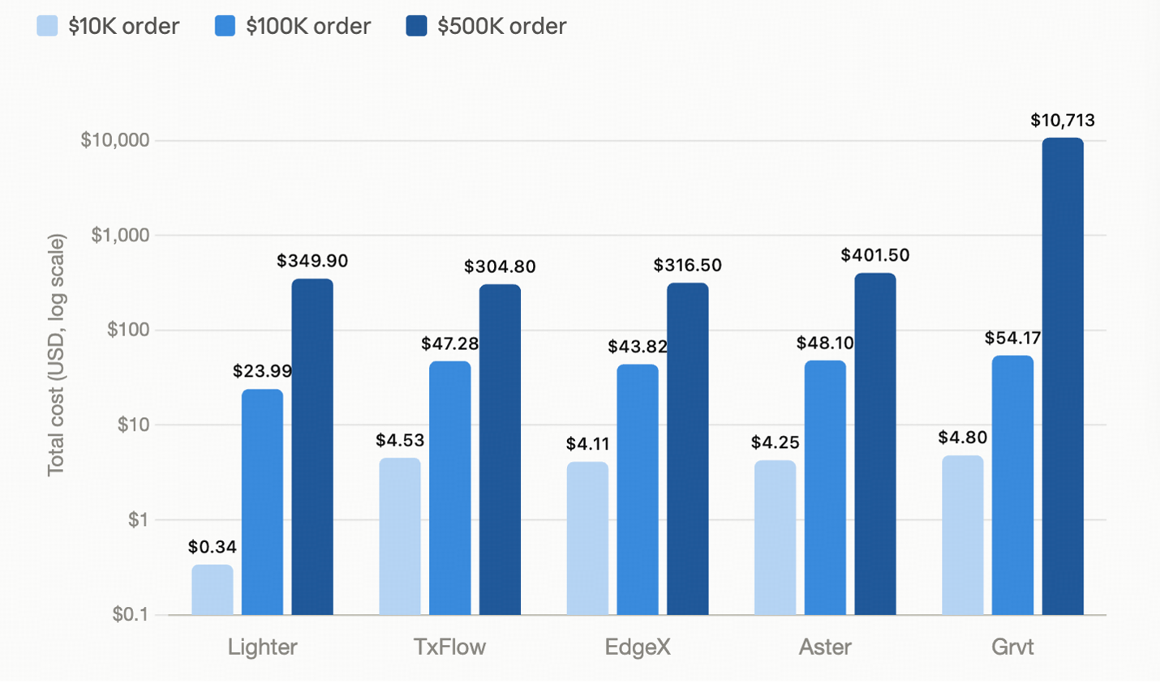Click the $500K order legend swatch
Image resolution: width=1160 pixels, height=683 pixels.
(x=416, y=26)
